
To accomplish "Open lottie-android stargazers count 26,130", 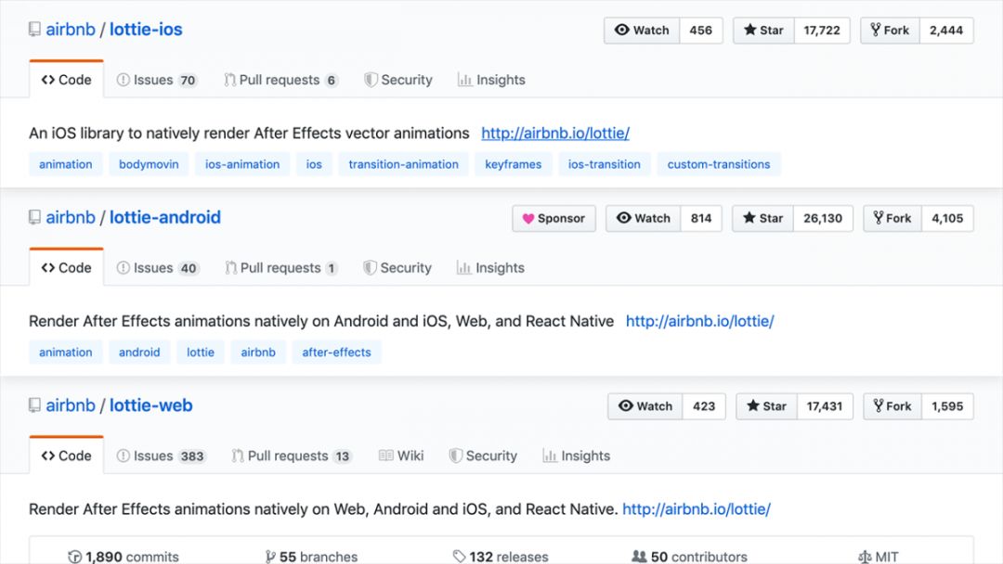I will pyautogui.click(x=823, y=218).
